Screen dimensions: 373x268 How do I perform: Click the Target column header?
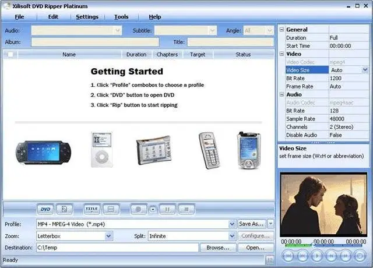pos(198,54)
